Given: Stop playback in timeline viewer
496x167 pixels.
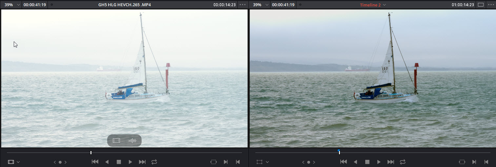Looking at the screenshot, I should 367,162.
